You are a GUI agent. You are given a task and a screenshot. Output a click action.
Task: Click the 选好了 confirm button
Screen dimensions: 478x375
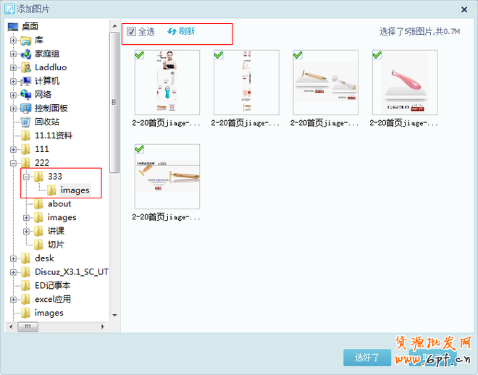pos(366,358)
